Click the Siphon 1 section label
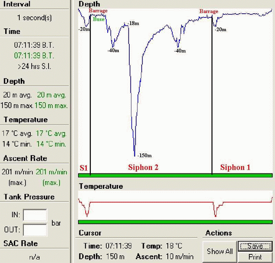The image size is (275, 263). pyautogui.click(x=235, y=168)
